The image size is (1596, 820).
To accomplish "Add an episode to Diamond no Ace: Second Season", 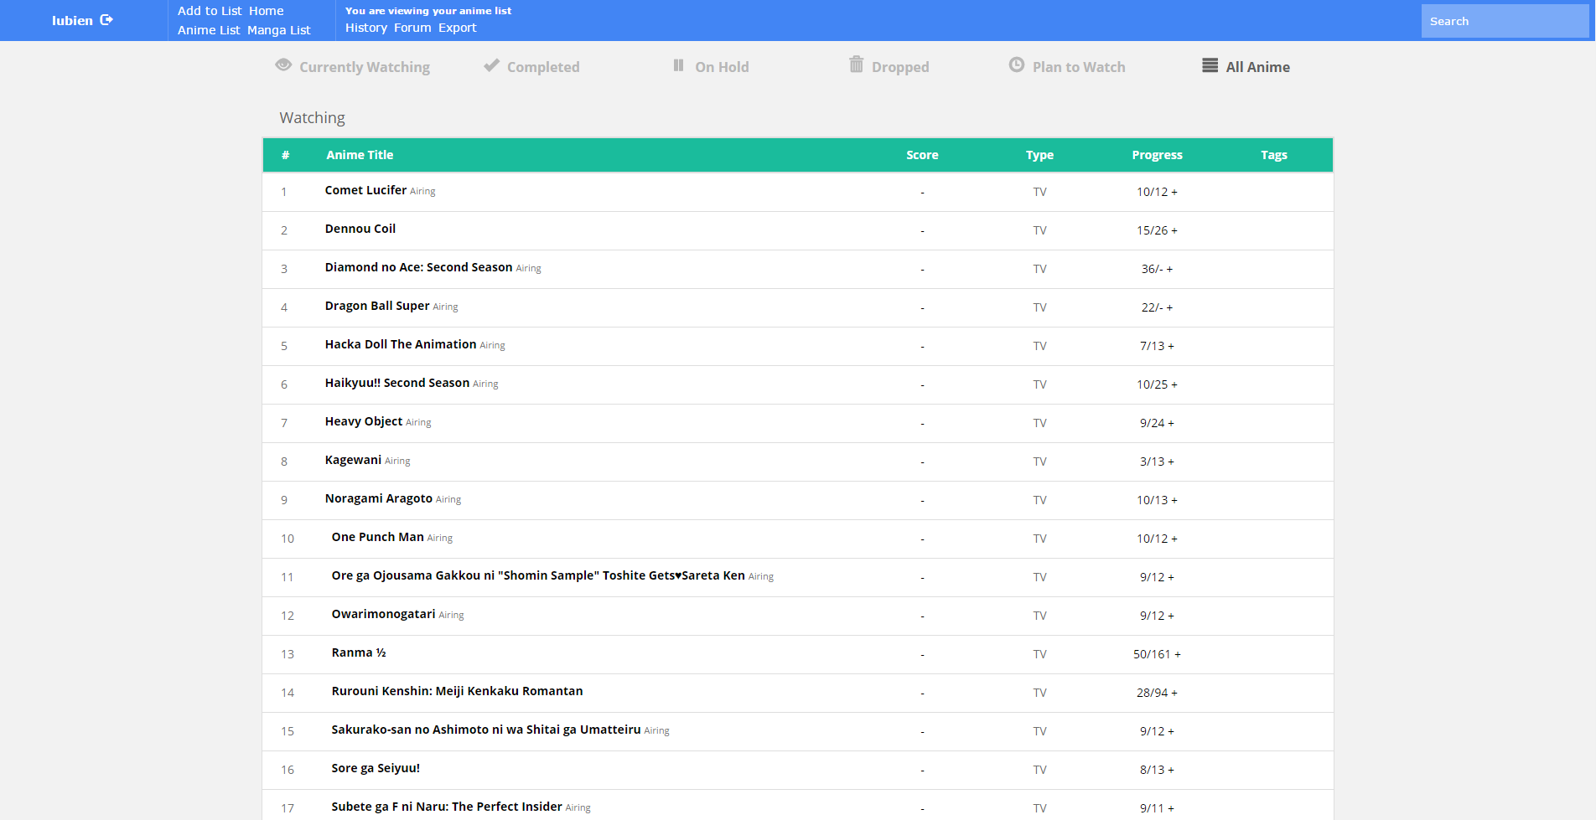I will 1169,269.
